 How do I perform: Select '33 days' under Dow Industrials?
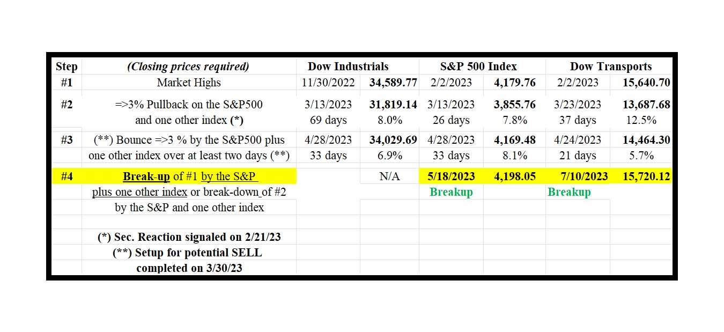coord(328,156)
